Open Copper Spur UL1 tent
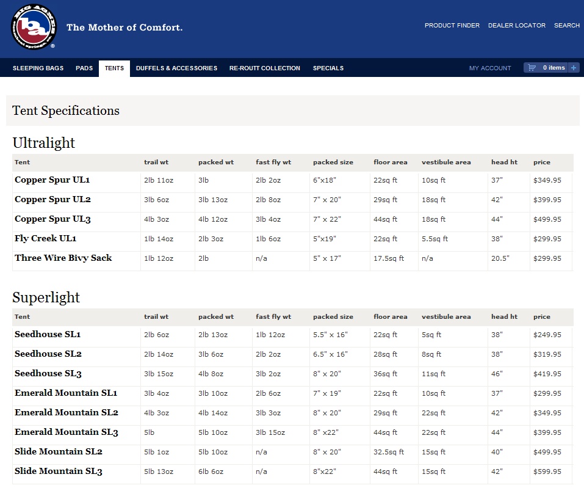Screen dimensions: 584x499 (52, 180)
